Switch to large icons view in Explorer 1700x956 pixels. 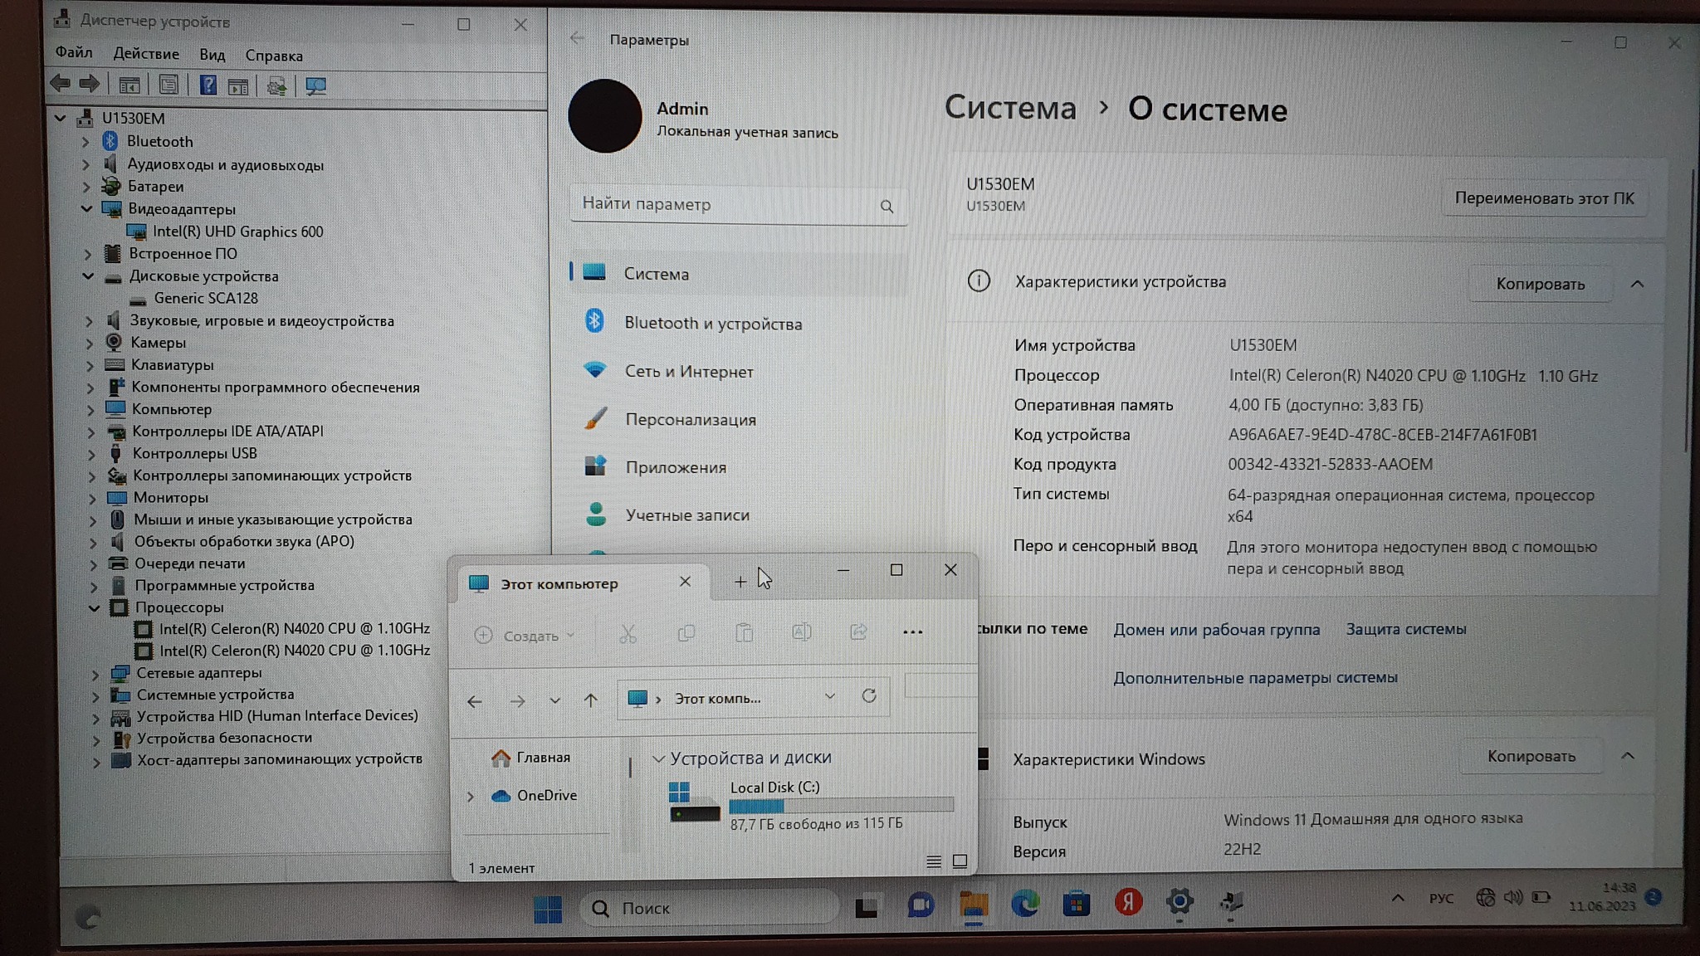point(960,861)
